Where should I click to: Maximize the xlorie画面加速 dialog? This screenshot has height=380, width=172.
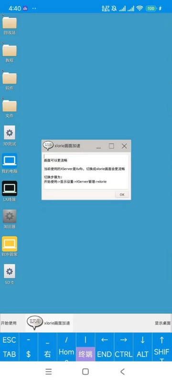point(111,146)
